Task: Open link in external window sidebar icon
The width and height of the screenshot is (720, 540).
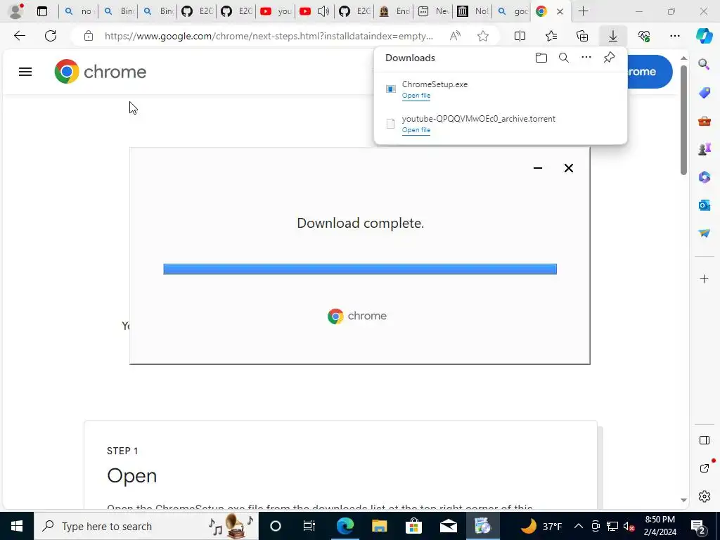Action: (704, 468)
